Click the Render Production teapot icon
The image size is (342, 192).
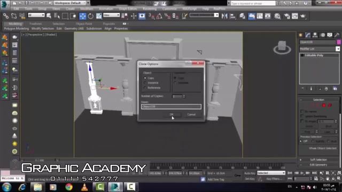point(303,16)
